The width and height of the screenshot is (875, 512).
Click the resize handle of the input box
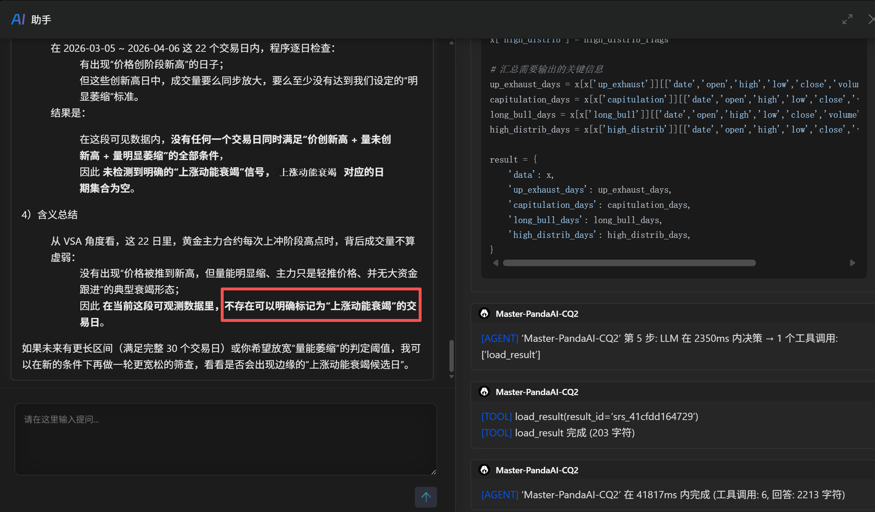pyautogui.click(x=434, y=471)
